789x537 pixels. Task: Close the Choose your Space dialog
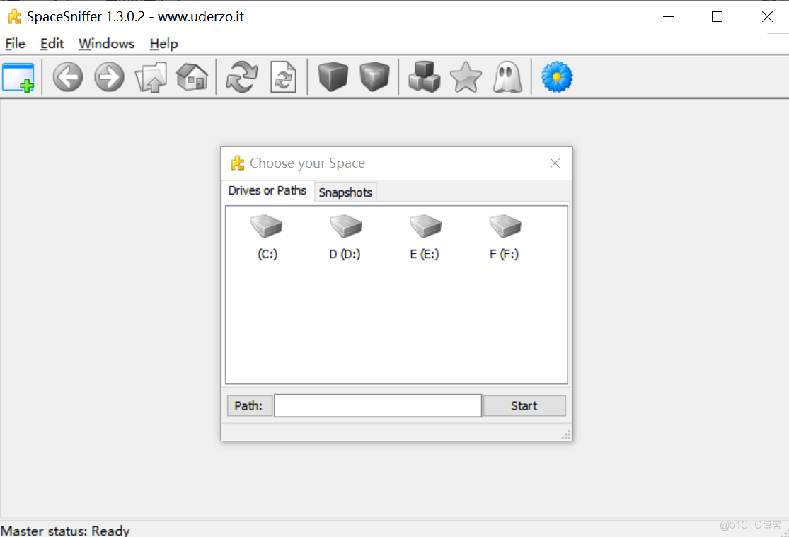[555, 163]
